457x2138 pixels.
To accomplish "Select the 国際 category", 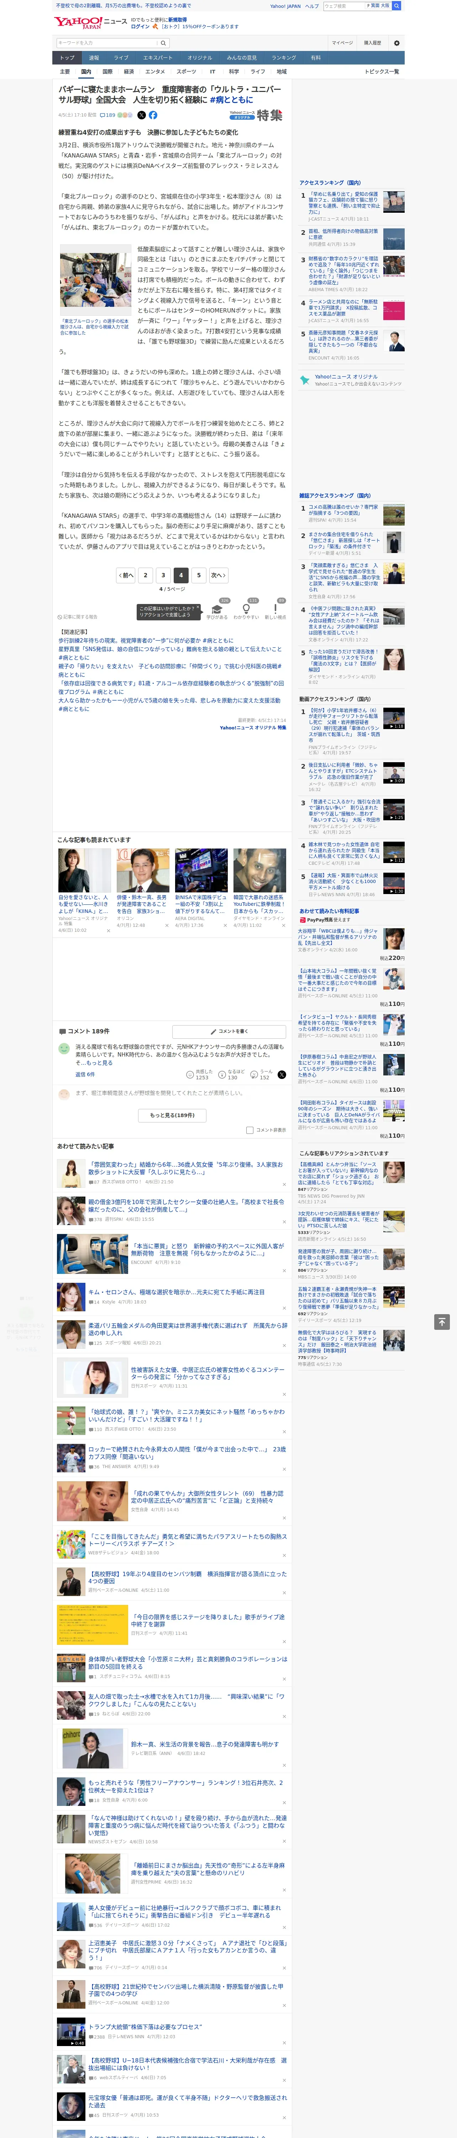I will coord(107,71).
